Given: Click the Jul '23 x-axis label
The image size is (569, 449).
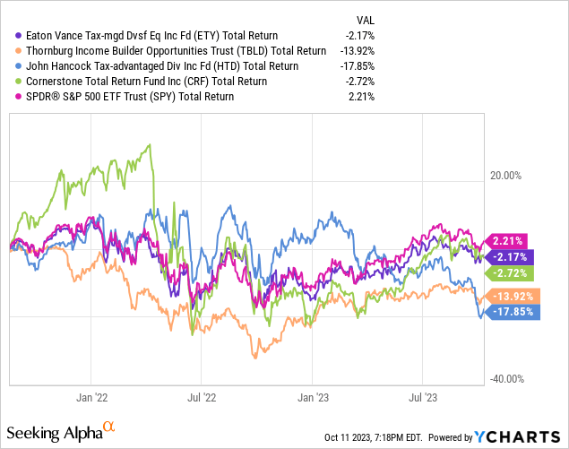Looking at the screenshot, I should [422, 395].
